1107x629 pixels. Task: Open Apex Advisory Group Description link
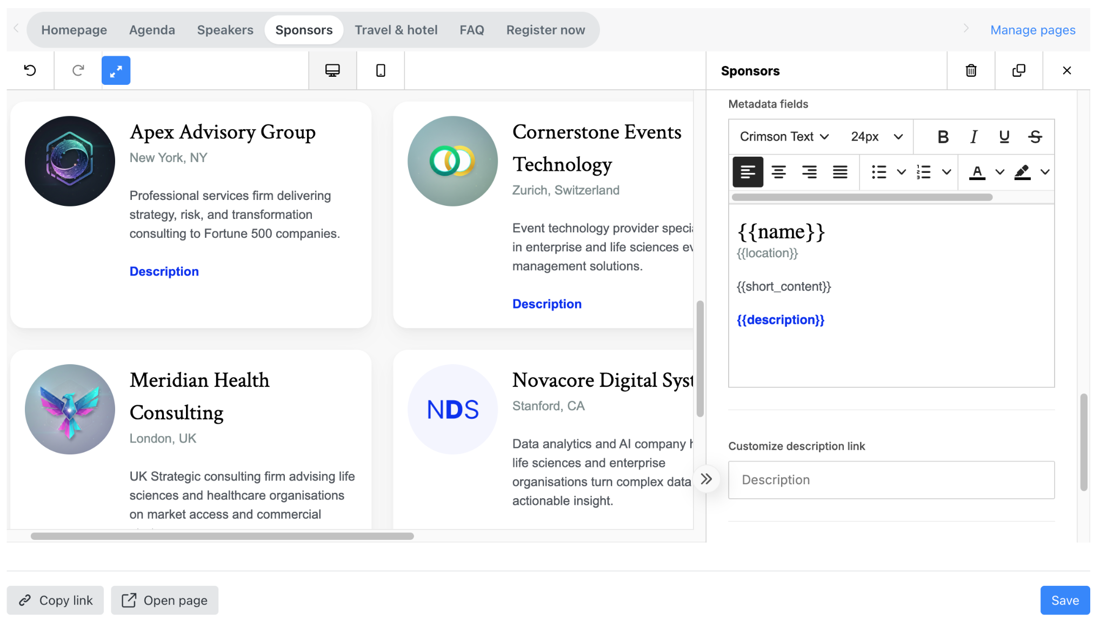click(x=164, y=271)
